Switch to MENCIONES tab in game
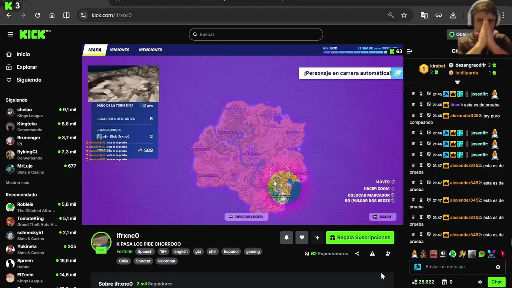The width and height of the screenshot is (512, 288). [150, 50]
